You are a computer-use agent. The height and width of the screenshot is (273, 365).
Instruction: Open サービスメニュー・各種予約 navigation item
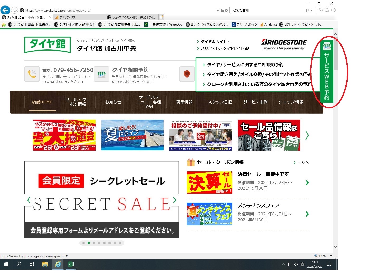click(149, 102)
